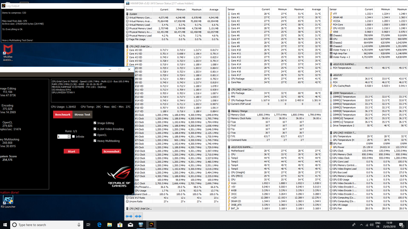The height and width of the screenshot is (229, 408).
Task: Collapse the System sensor group in HWiNFO
Action: click(127, 14)
